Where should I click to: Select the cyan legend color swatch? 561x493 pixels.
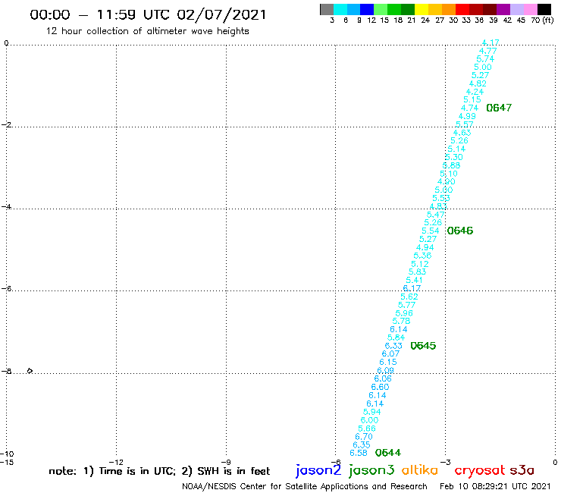coord(340,9)
